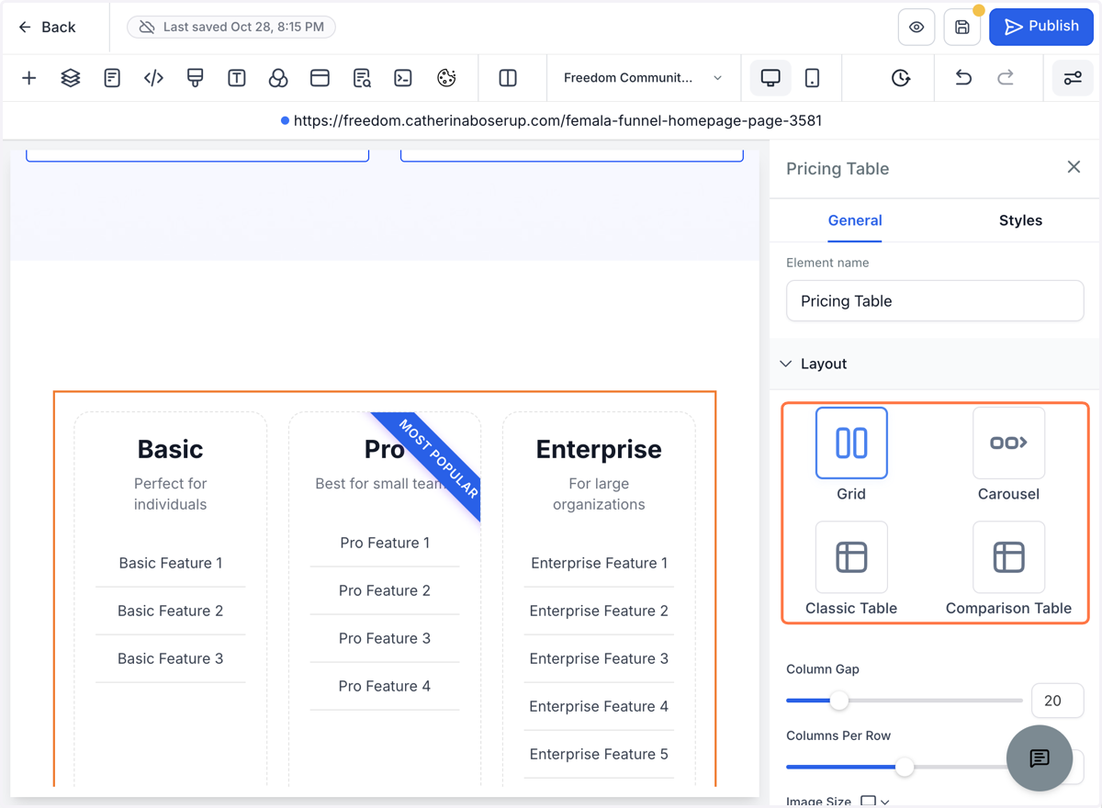
Task: Select the Basic plan heading
Action: coord(170,449)
